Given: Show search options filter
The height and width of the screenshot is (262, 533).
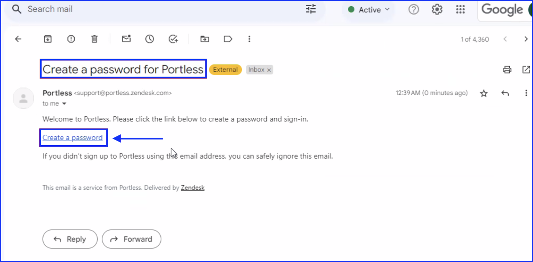Looking at the screenshot, I should coord(311,9).
